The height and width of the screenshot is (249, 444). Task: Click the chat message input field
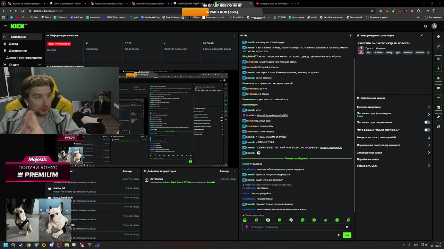pos(297,227)
